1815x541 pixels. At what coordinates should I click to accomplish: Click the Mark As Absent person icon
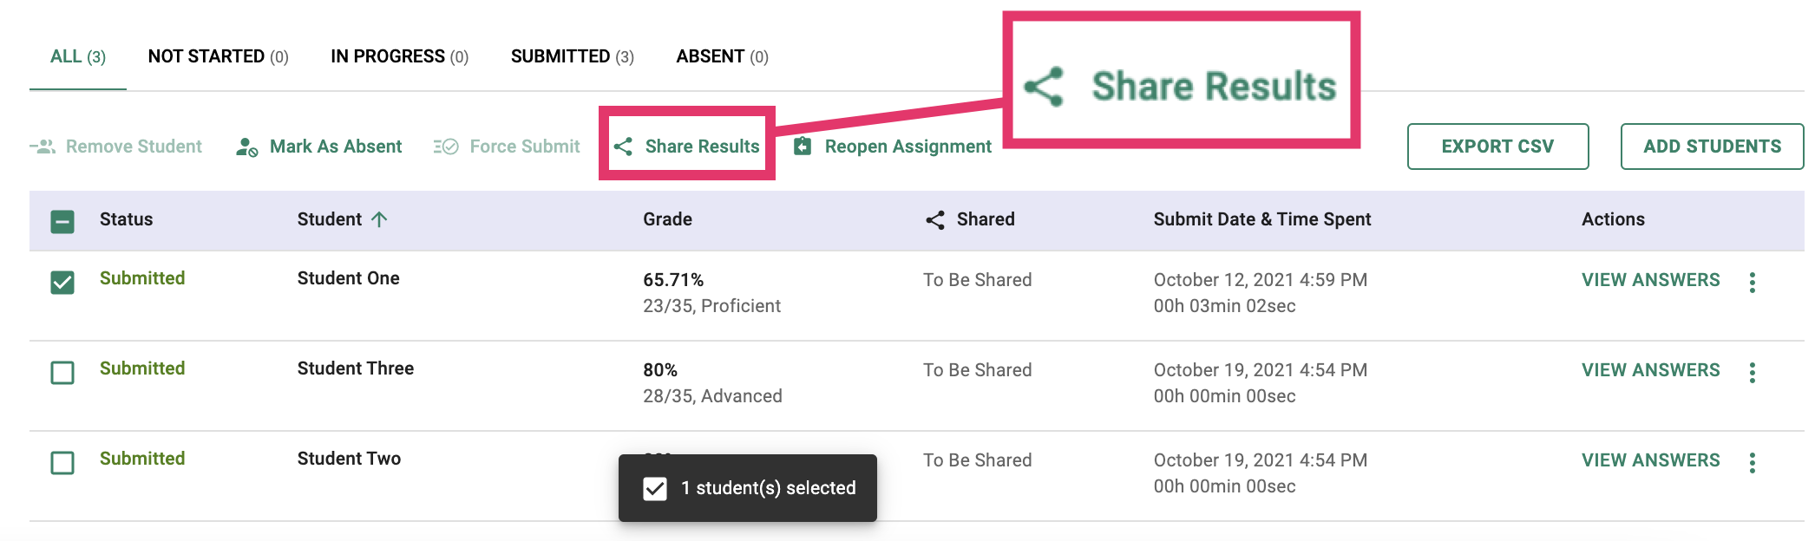(246, 147)
